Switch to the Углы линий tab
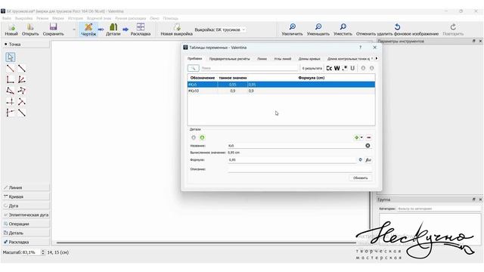 282,59
